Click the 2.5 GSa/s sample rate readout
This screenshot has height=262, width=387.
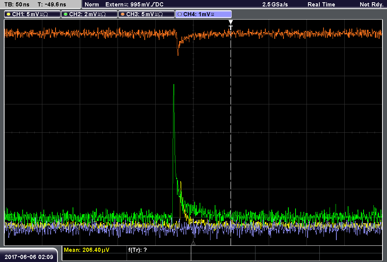275,5
